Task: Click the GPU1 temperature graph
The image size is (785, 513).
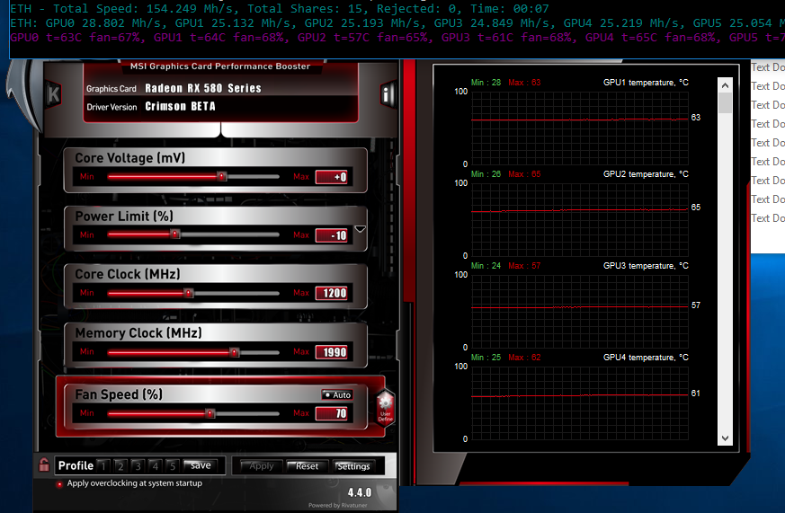Action: [x=580, y=128]
